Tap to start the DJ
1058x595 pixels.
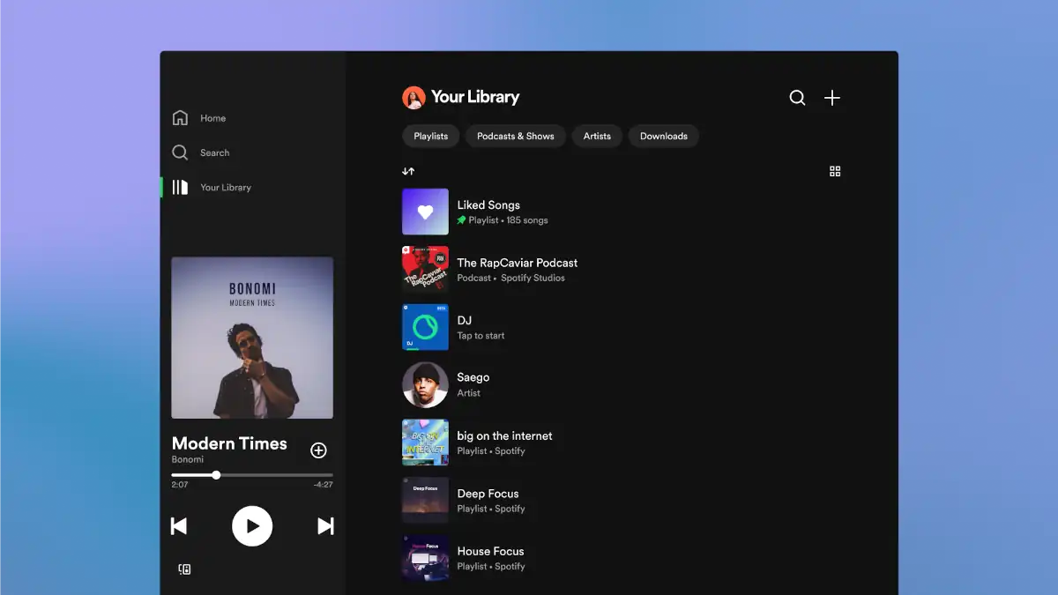point(481,326)
